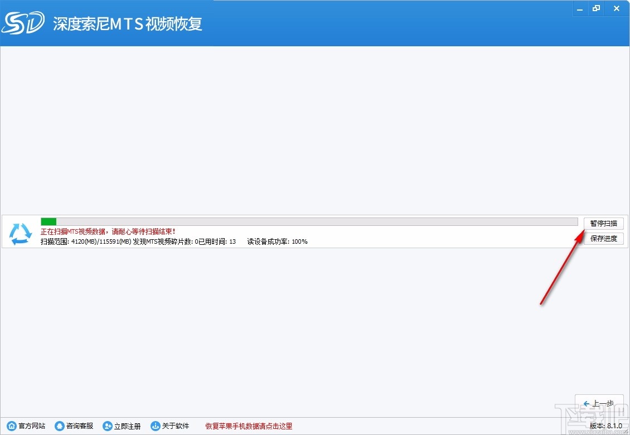This screenshot has height=435, width=630.
Task: Open the 关于软件 about page
Action: tap(175, 426)
